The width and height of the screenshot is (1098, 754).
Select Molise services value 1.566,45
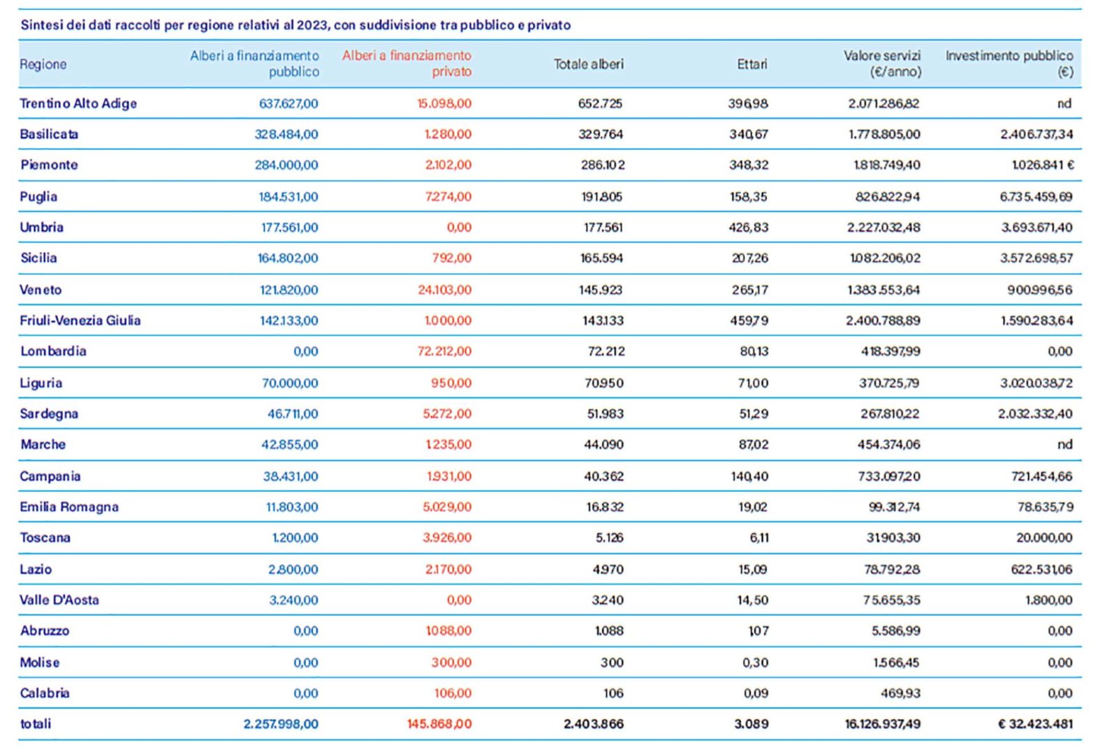[x=897, y=662]
